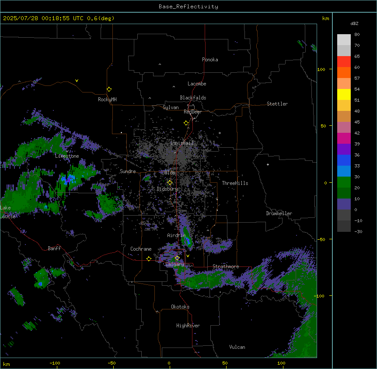Image resolution: width=377 pixels, height=369 pixels.
Task: Click the Innisfail city label
Action: click(182, 143)
